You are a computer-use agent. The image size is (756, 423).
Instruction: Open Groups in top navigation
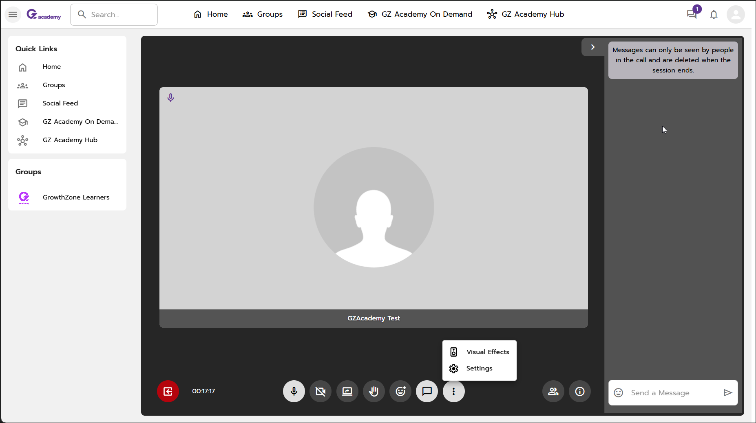pos(262,14)
